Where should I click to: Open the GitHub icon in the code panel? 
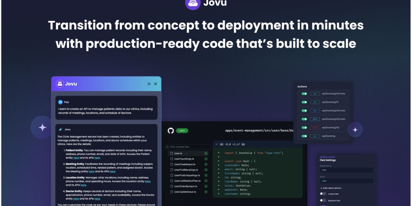(171, 131)
